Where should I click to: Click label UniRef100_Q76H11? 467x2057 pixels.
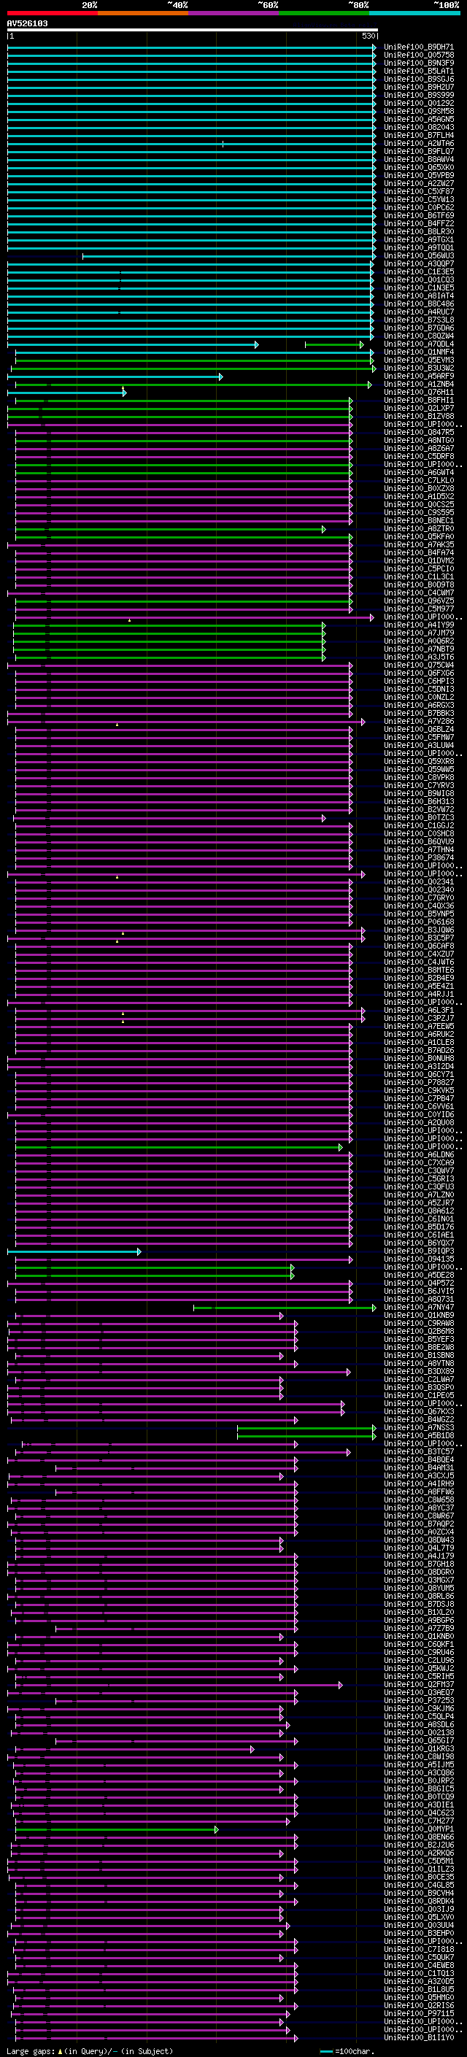(419, 392)
